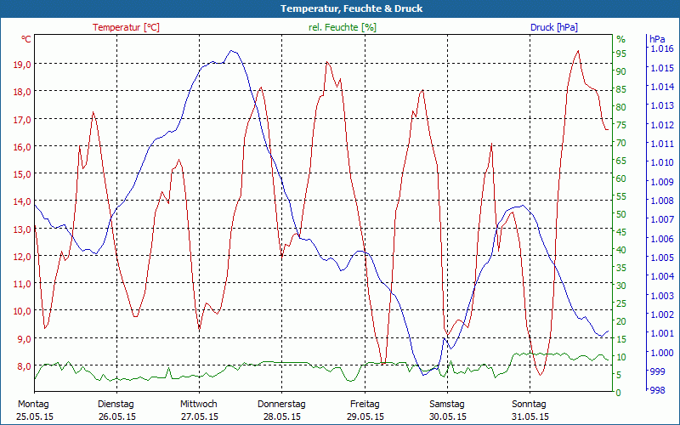Click the blue hPa unit label
This screenshot has width=680, height=425.
click(656, 39)
